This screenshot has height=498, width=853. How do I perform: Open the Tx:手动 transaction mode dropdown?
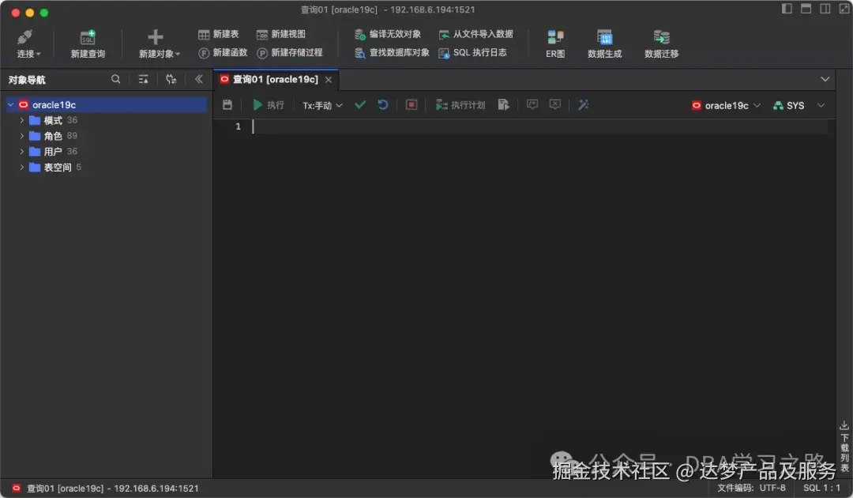pyautogui.click(x=321, y=104)
